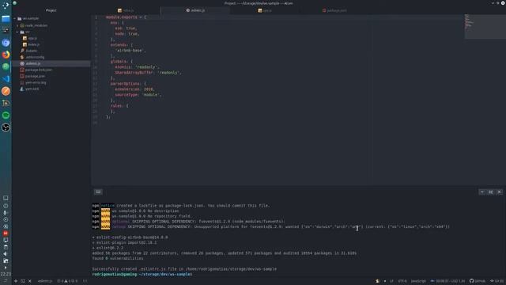Open OBS Studio from the dock
The image size is (506, 285).
point(6,127)
